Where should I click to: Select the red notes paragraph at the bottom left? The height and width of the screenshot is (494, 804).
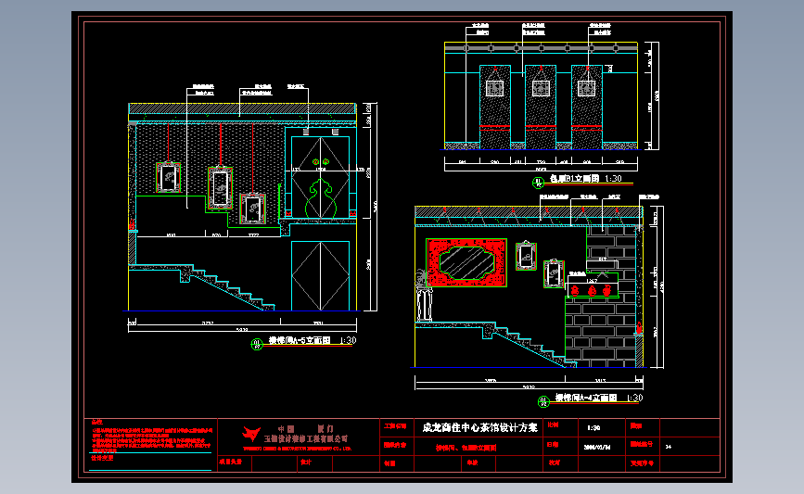click(x=152, y=440)
